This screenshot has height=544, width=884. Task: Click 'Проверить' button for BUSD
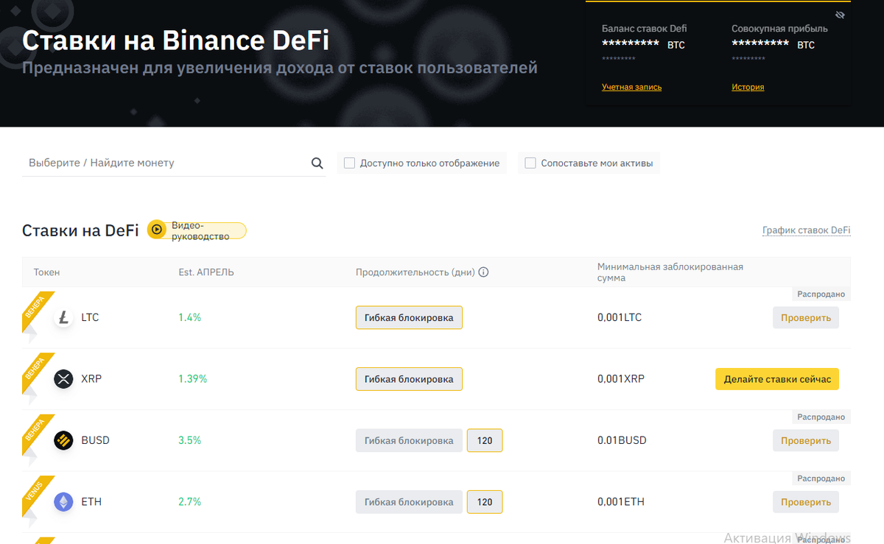pyautogui.click(x=806, y=440)
